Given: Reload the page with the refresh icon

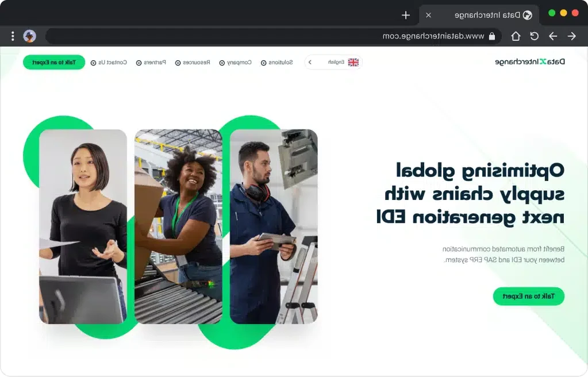Looking at the screenshot, I should (534, 36).
